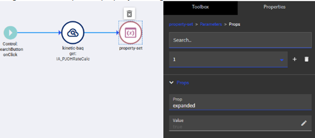Switch to the Toolbox tab
315x138 pixels.
[x=200, y=7]
